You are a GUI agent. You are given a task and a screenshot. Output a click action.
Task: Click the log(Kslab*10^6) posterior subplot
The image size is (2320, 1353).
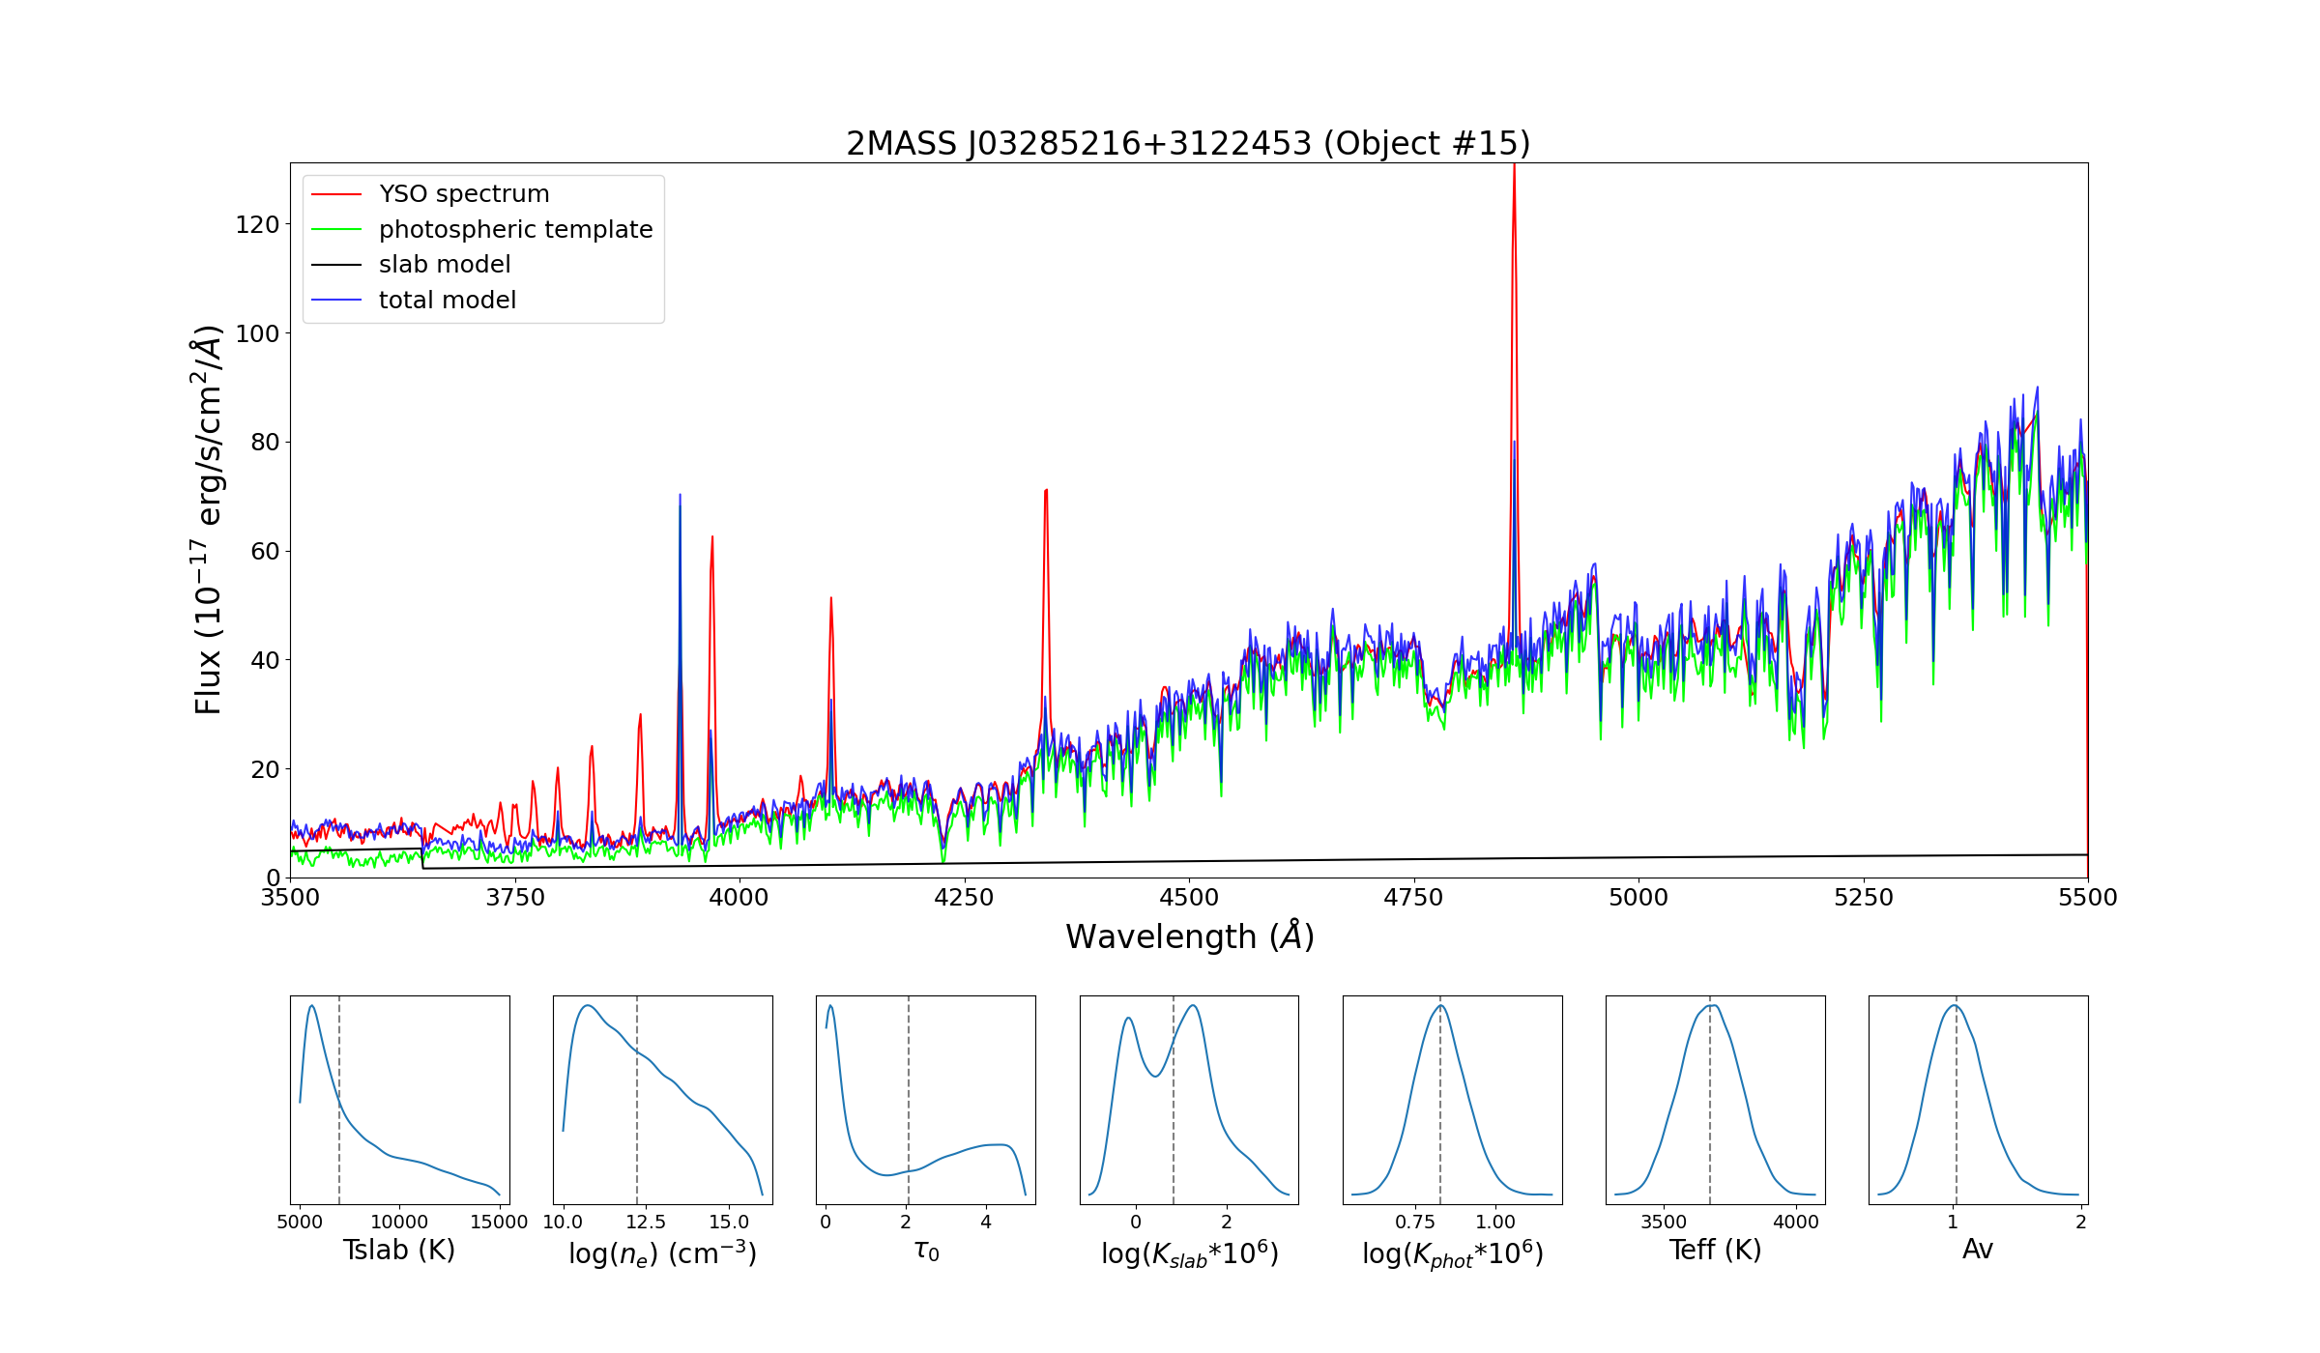pos(1189,1100)
